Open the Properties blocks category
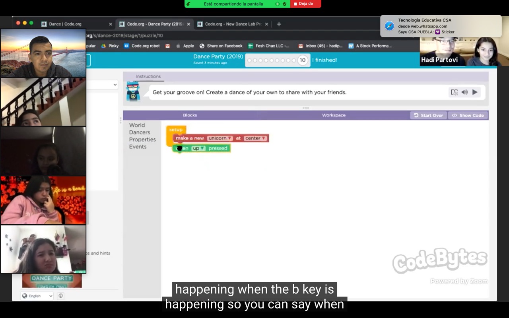 pos(142,140)
